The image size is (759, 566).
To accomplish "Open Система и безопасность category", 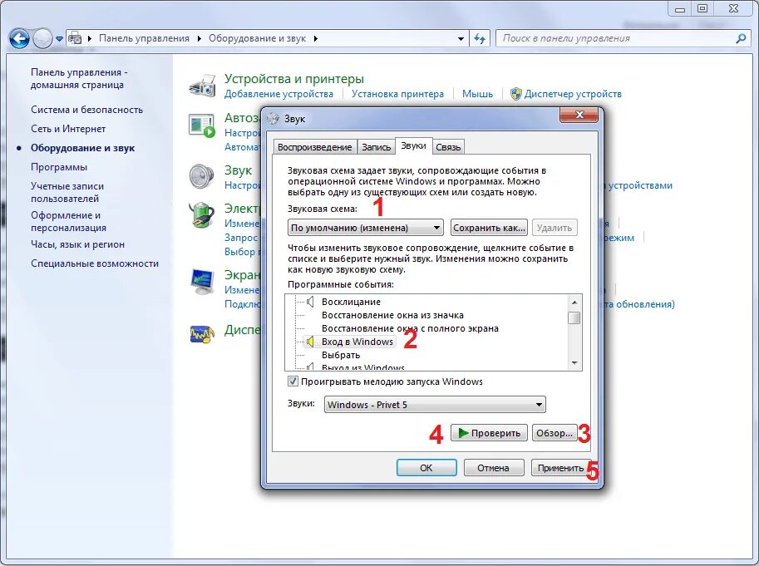I will pyautogui.click(x=86, y=110).
